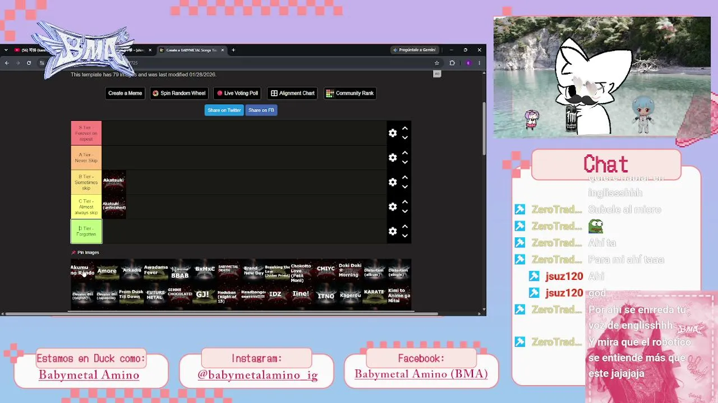The height and width of the screenshot is (403, 718).
Task: Pick the Distortion (single) song image
Action: pyautogui.click(x=399, y=271)
